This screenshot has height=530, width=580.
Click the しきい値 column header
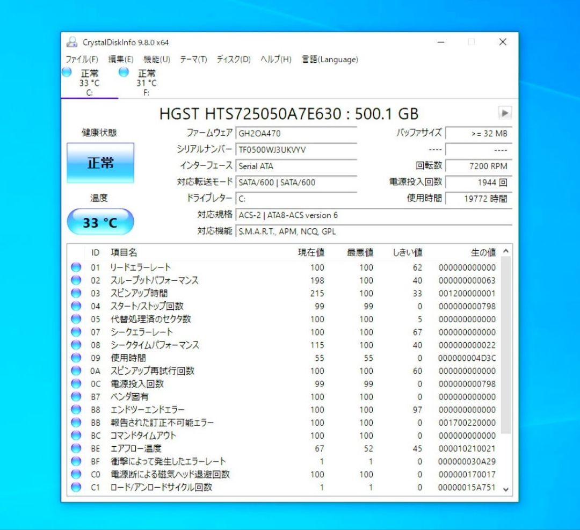(x=407, y=252)
